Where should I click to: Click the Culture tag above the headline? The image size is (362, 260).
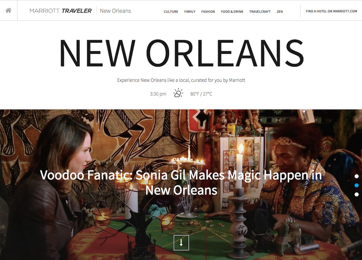point(181,159)
